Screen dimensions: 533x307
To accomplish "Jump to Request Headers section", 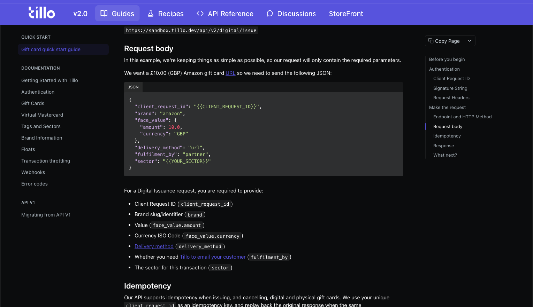I will point(451,98).
